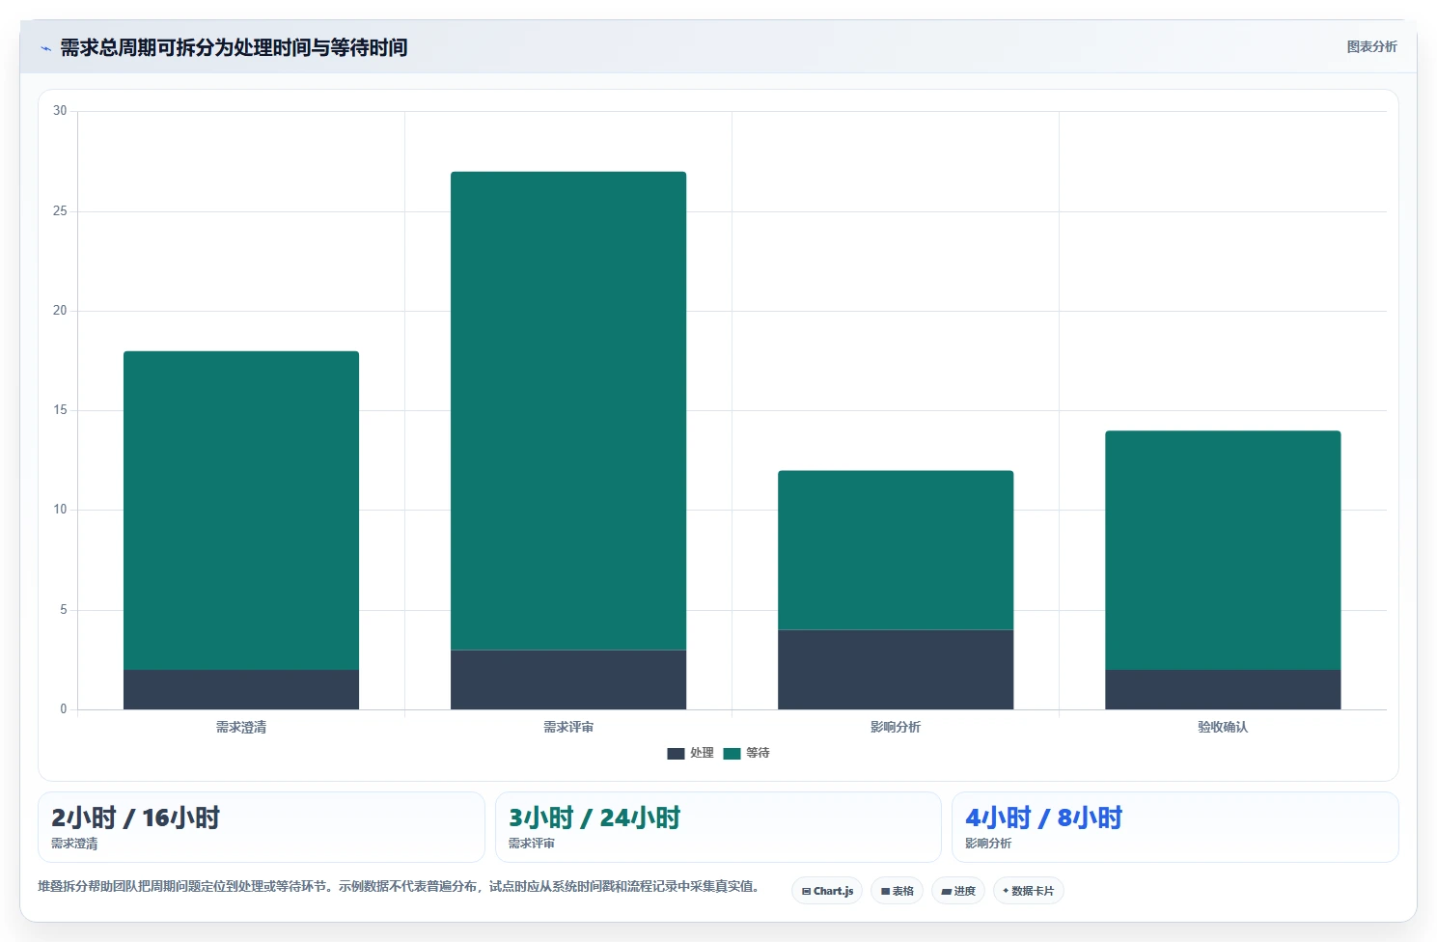This screenshot has width=1437, height=942.
Task: Click the y-axis value 20
Action: coord(60,310)
